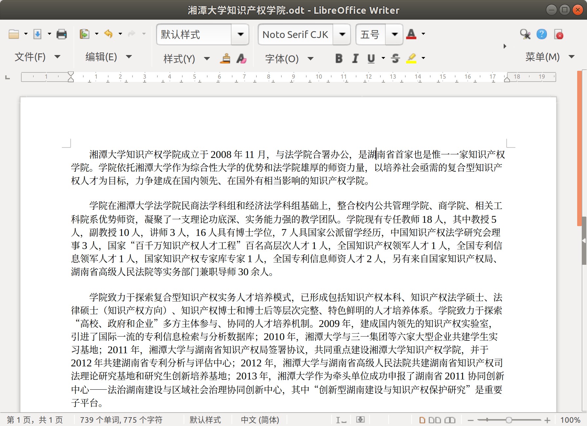The height and width of the screenshot is (426, 587).
Task: Apply the red font color
Action: coord(411,34)
